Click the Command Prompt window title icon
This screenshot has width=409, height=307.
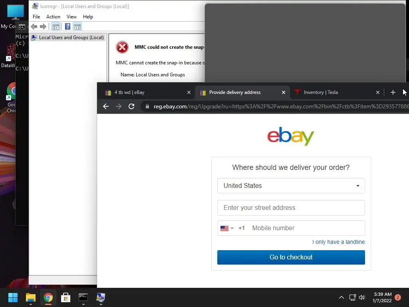(x=22, y=27)
